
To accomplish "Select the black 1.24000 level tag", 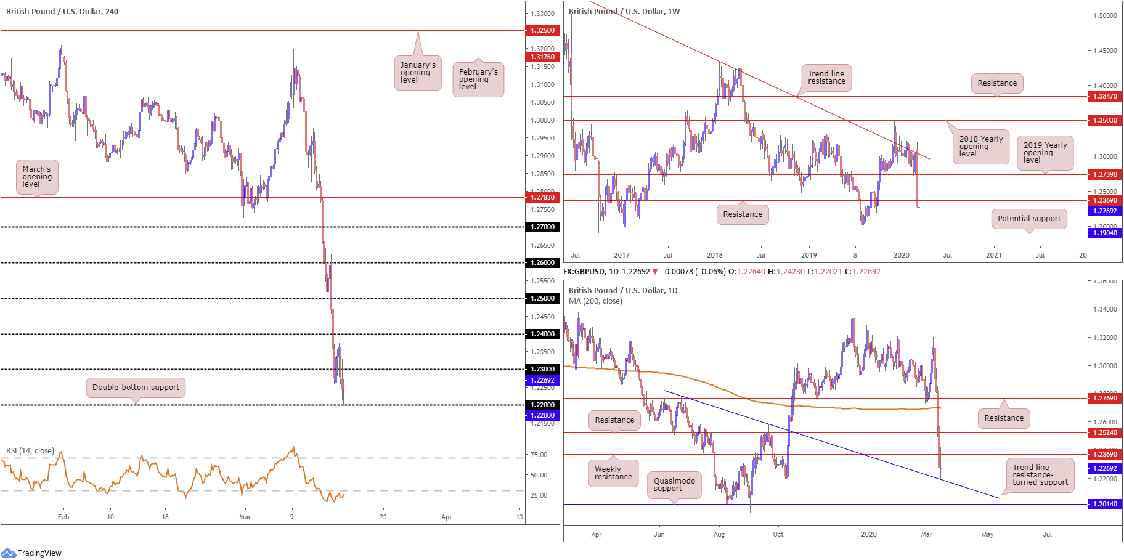I will point(542,334).
